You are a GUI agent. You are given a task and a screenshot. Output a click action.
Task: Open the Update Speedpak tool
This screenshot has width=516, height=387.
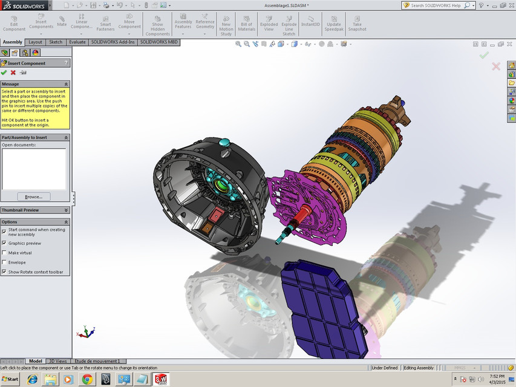[333, 22]
